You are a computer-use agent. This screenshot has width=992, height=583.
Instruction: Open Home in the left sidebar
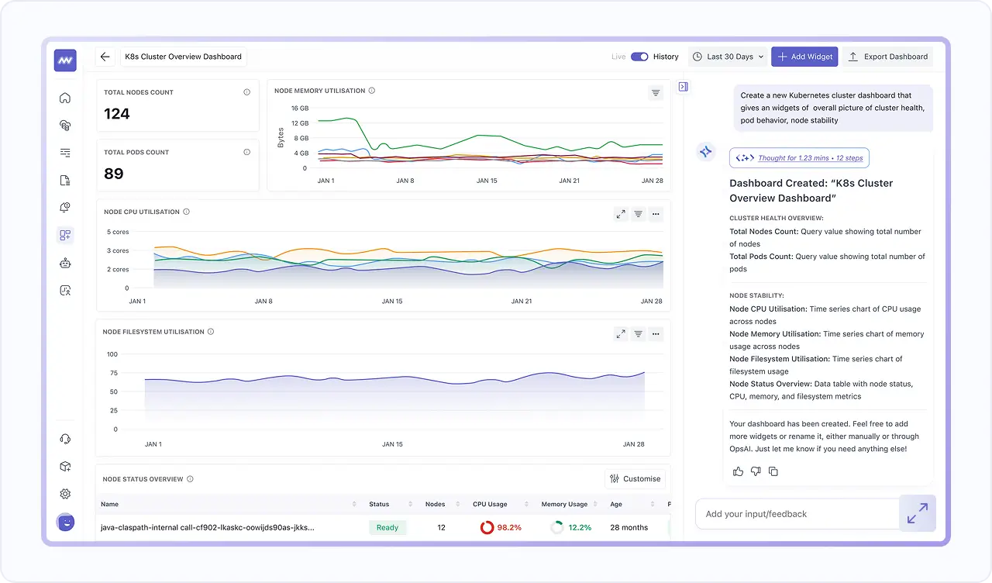point(65,98)
